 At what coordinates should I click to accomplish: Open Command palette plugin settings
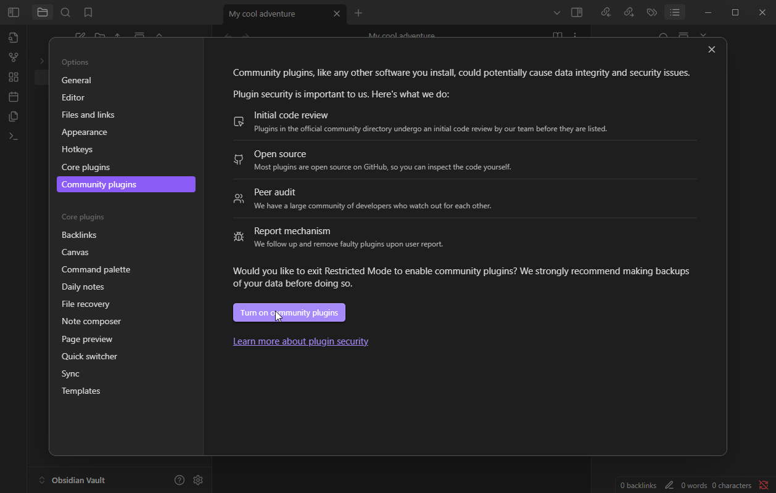coord(126,269)
